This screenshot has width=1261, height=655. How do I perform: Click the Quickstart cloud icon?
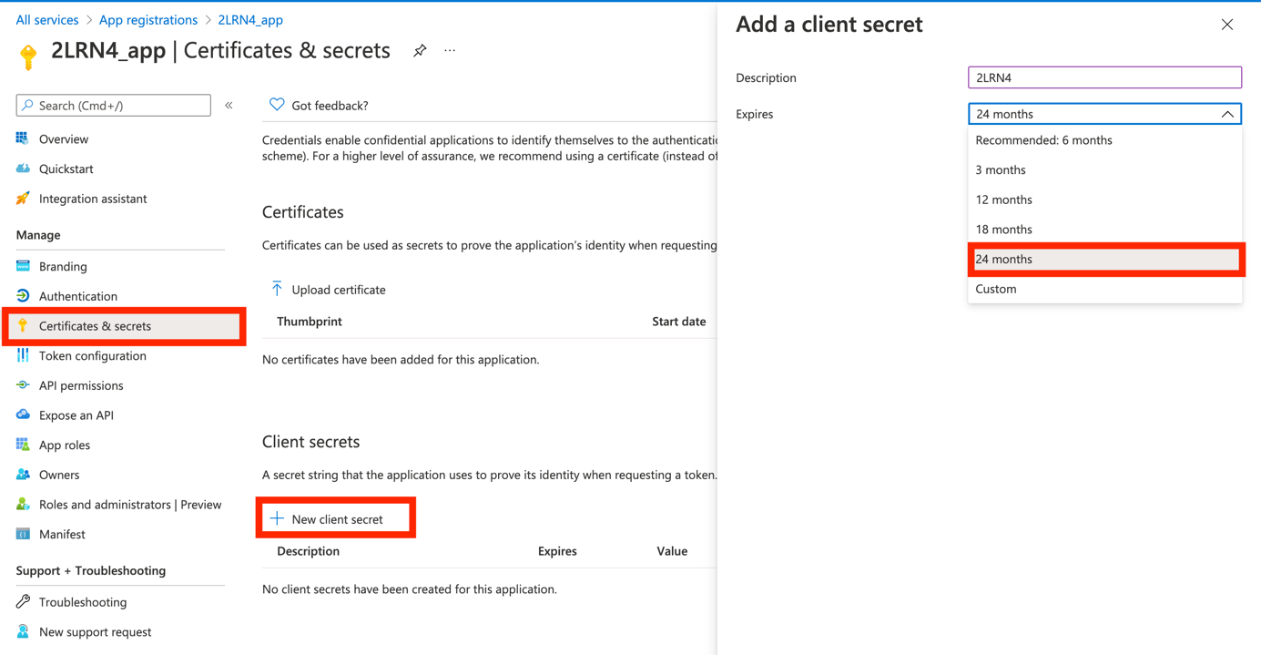point(23,169)
